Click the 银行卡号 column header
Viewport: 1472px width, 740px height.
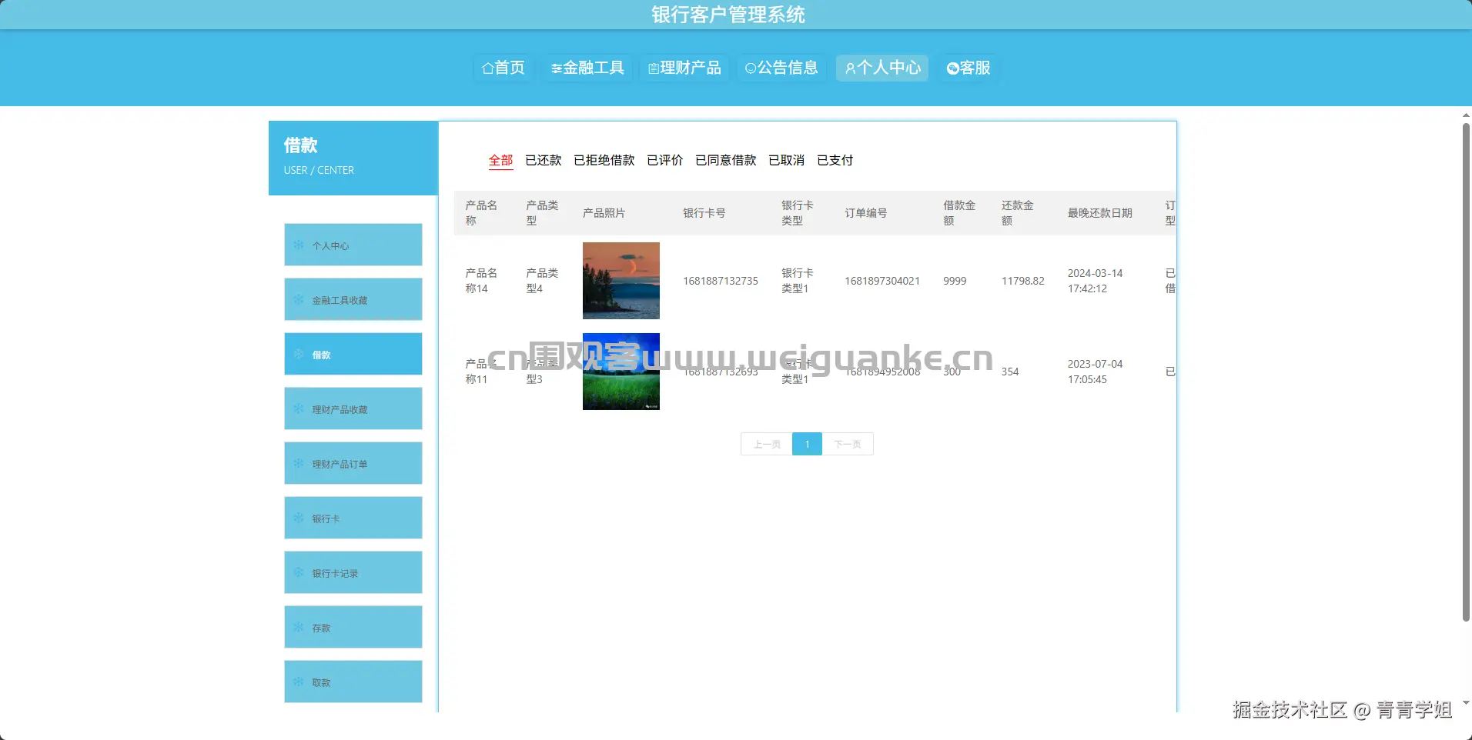pos(704,213)
